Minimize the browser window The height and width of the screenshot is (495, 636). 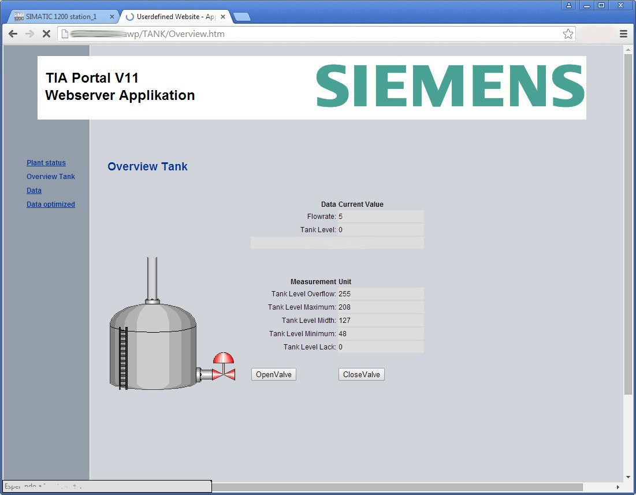tap(587, 5)
